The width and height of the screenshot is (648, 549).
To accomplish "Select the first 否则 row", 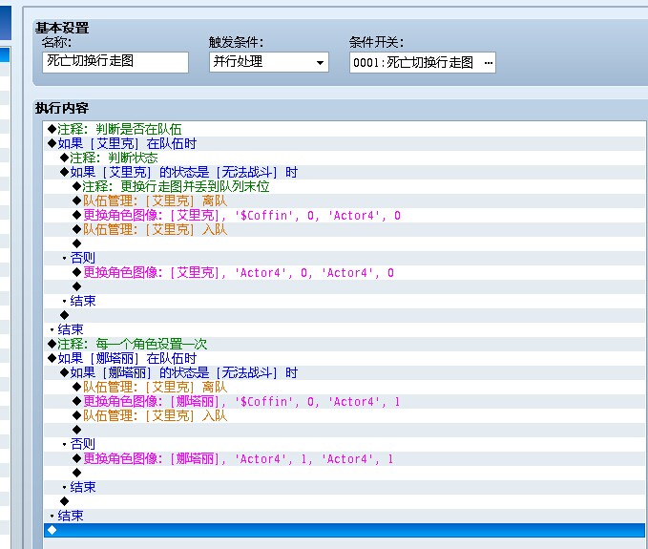I will coord(345,258).
